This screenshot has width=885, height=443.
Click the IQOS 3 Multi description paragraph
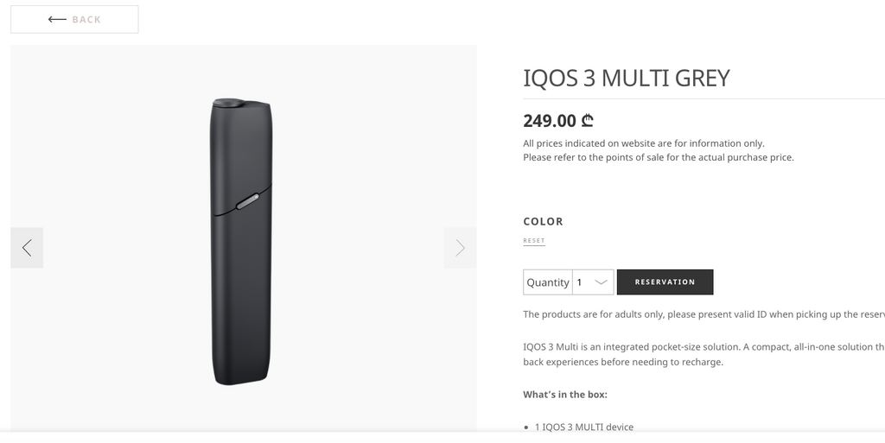click(x=704, y=354)
